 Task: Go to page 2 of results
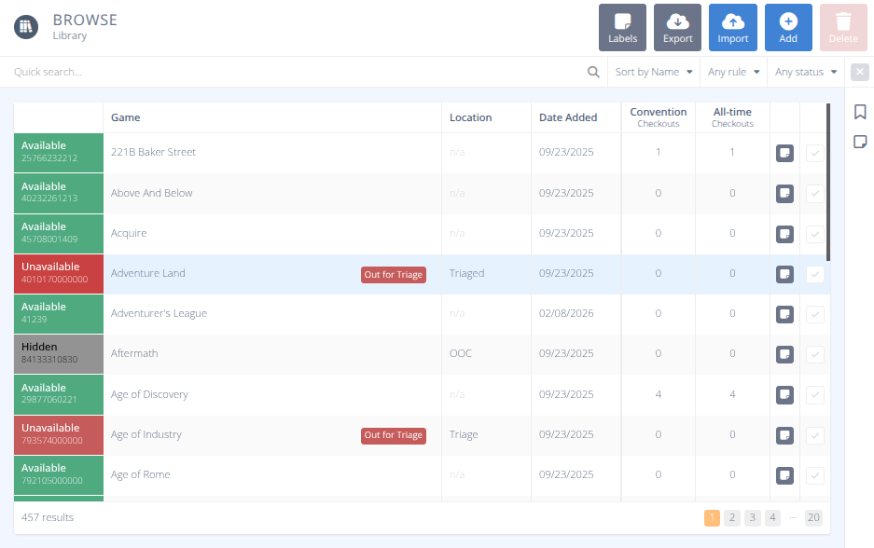(732, 518)
